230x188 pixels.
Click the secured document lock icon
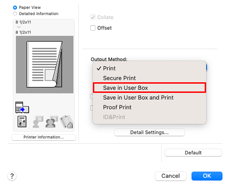click(67, 122)
